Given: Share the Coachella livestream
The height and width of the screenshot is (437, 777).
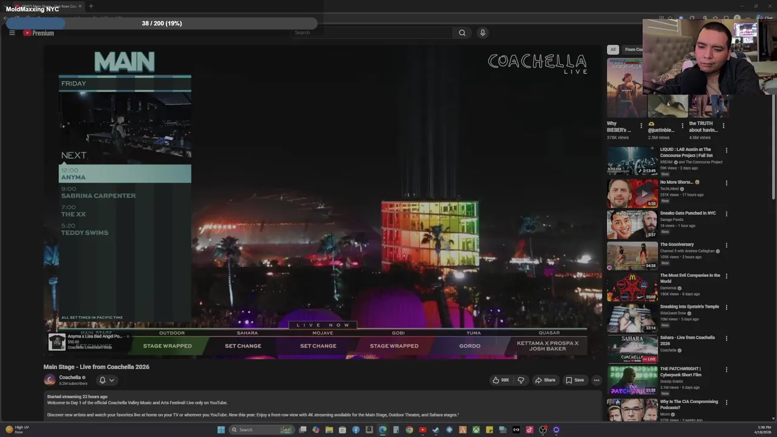Looking at the screenshot, I should click(545, 380).
